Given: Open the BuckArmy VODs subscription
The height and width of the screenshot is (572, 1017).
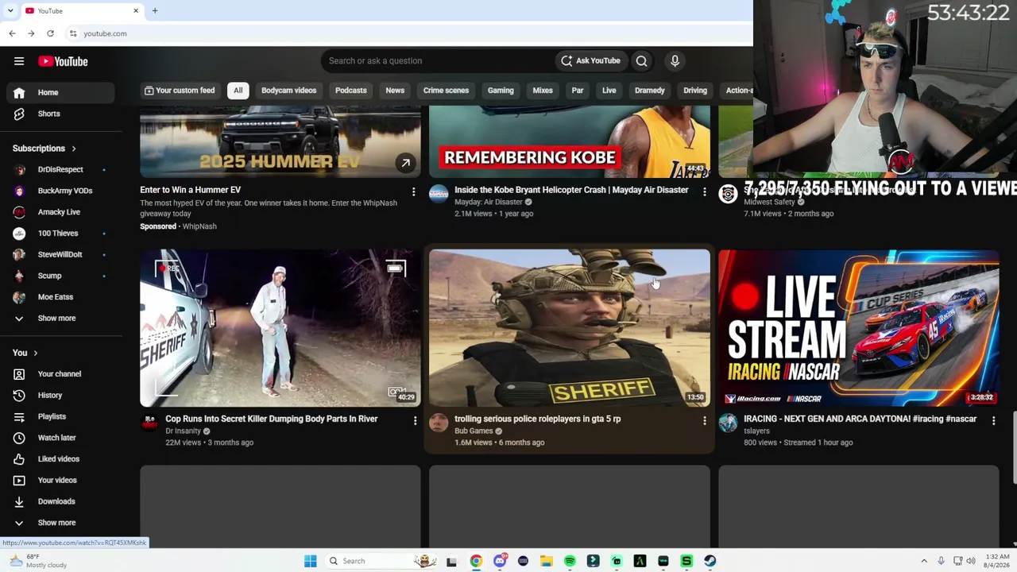Looking at the screenshot, I should (60, 191).
